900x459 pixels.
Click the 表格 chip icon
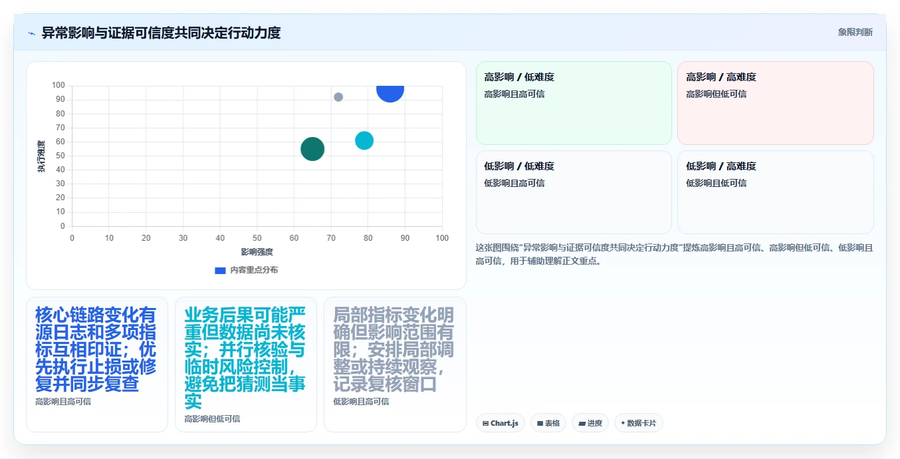click(540, 424)
